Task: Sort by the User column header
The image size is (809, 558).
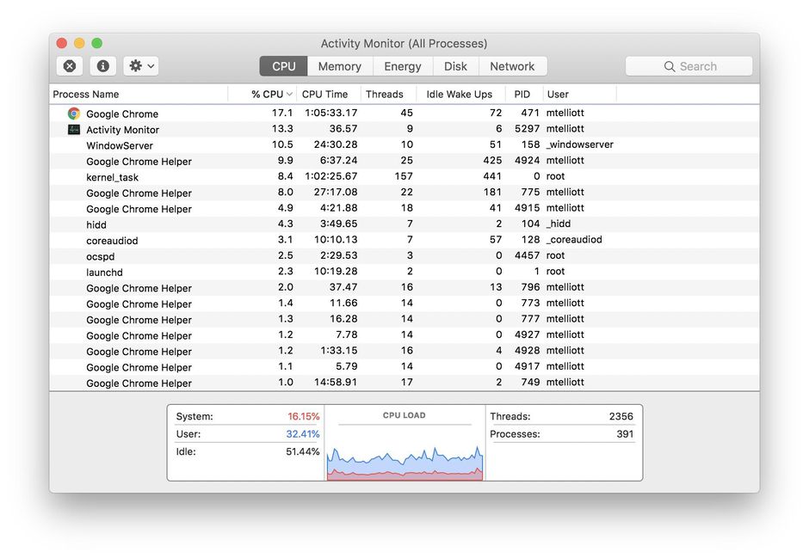Action: (x=579, y=95)
